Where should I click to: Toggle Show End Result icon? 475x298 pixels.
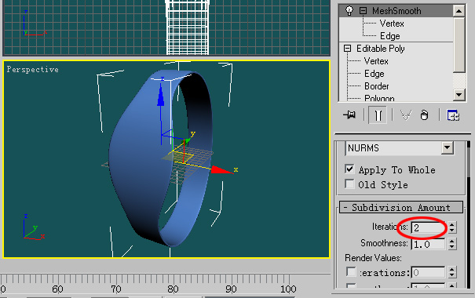tap(378, 115)
